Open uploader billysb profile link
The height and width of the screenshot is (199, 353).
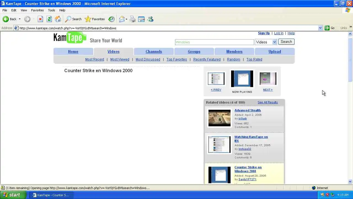pos(242,119)
